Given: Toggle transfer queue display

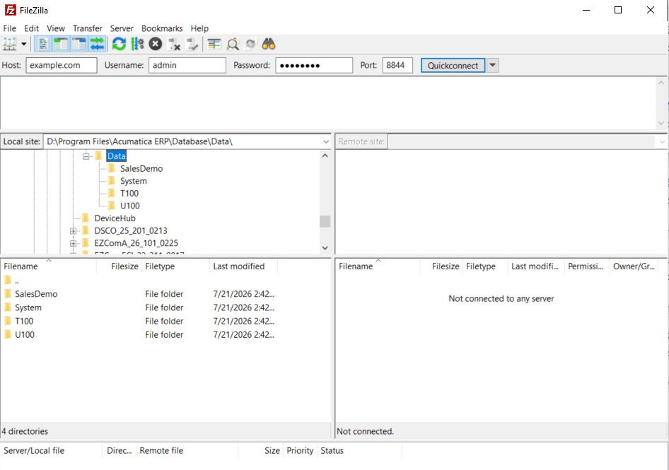Looking at the screenshot, I should [98, 44].
